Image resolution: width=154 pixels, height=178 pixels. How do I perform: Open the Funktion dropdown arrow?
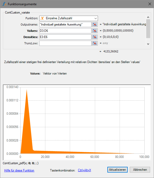[x=96, y=19]
